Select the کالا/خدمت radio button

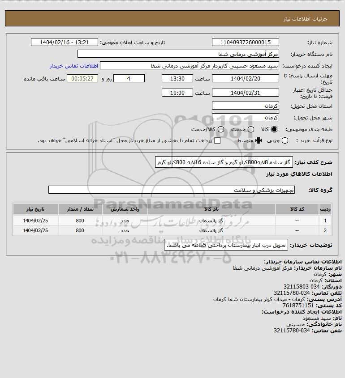coord(220,129)
